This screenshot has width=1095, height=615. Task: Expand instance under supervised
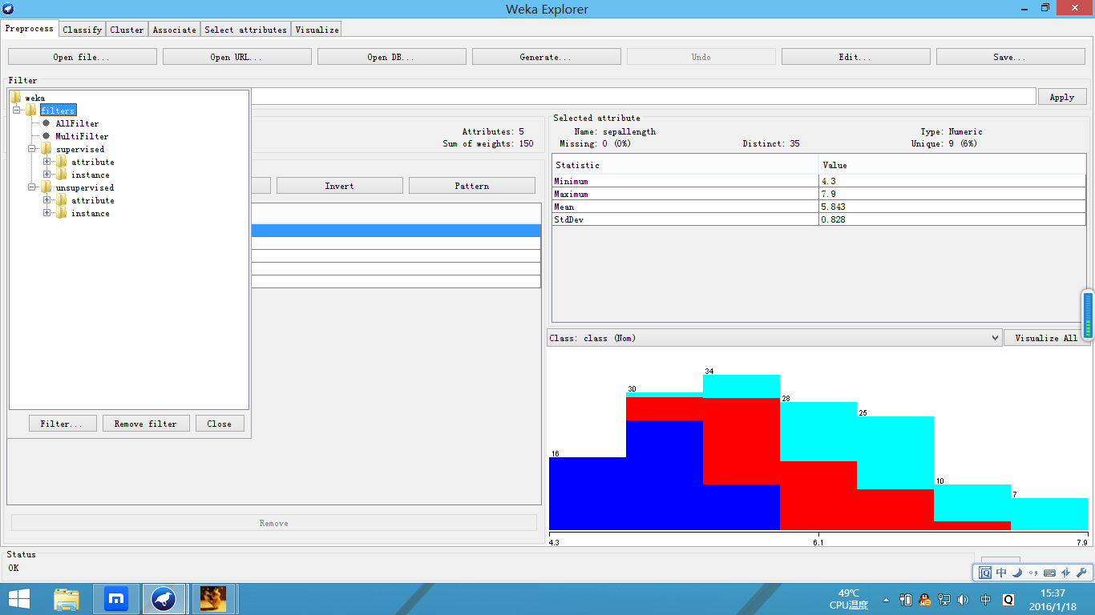pyautogui.click(x=47, y=175)
